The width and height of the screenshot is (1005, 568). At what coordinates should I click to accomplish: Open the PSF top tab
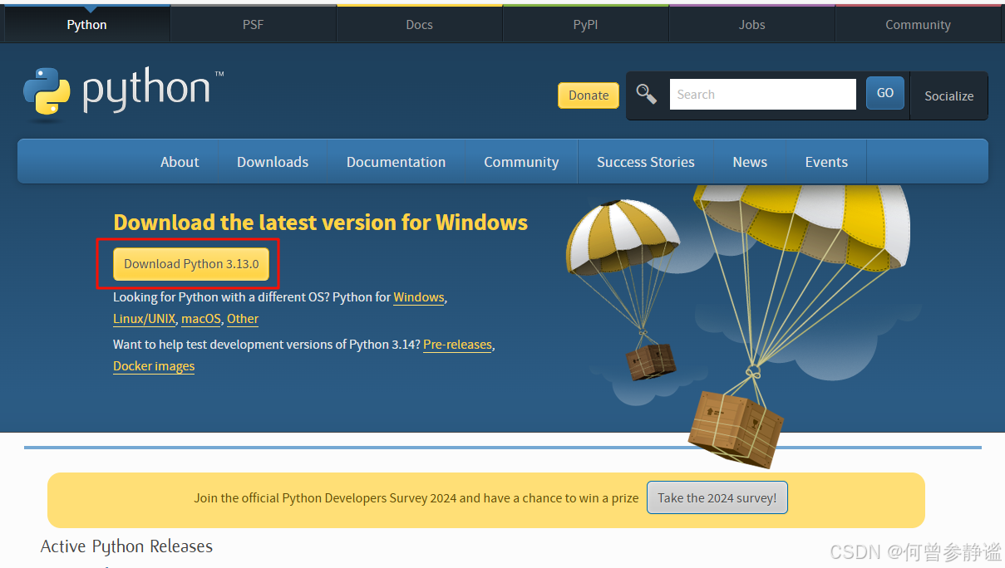coord(253,24)
